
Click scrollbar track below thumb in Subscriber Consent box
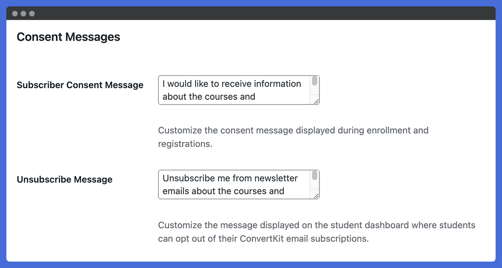pos(315,91)
